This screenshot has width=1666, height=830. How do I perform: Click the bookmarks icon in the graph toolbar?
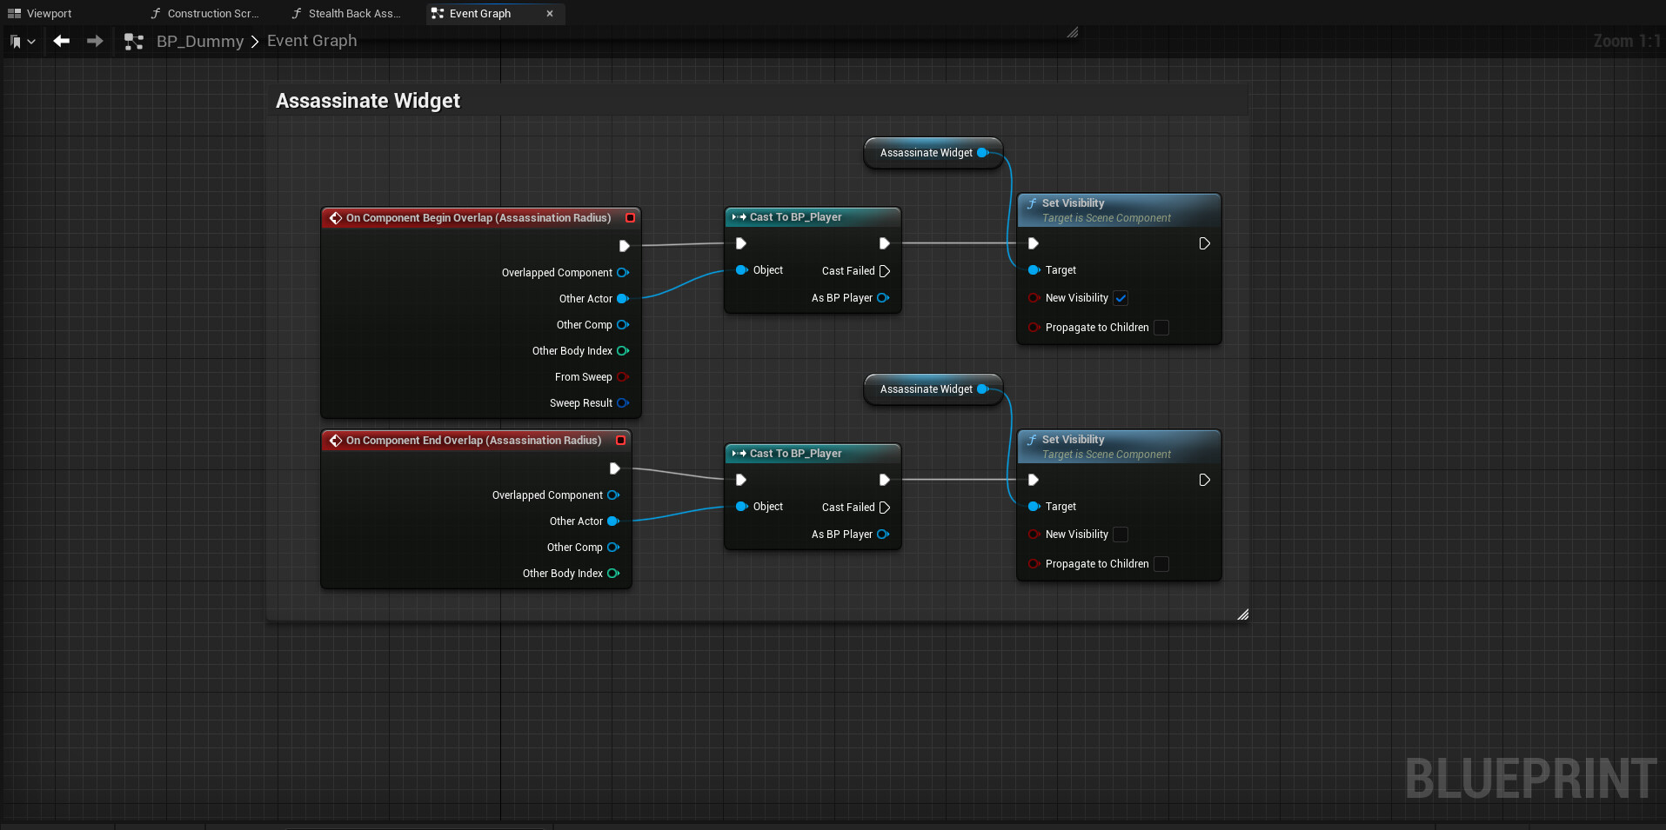[x=15, y=41]
